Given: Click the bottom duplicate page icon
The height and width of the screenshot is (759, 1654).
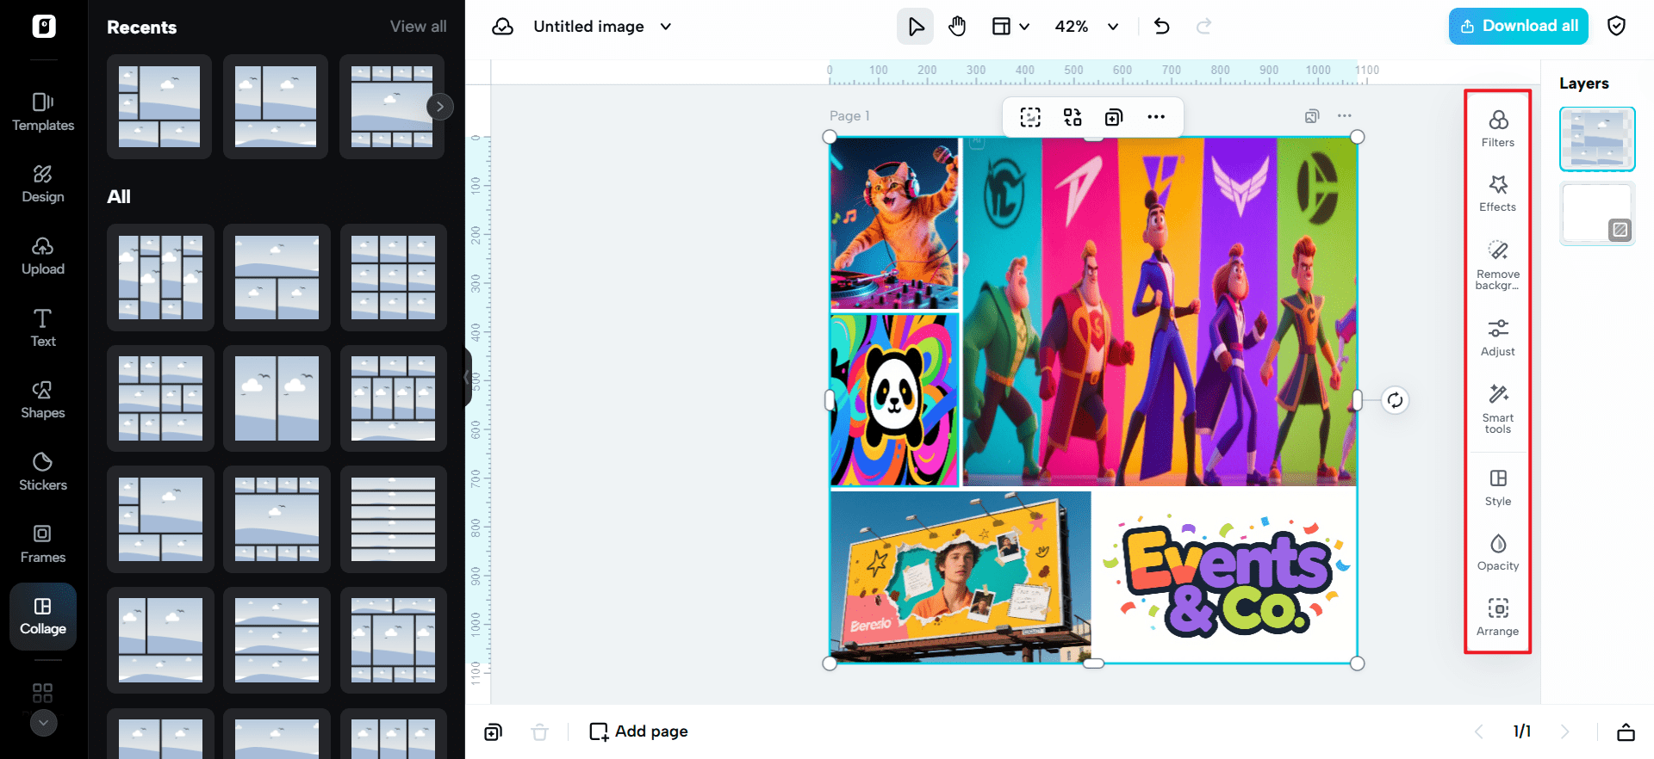Looking at the screenshot, I should point(493,732).
